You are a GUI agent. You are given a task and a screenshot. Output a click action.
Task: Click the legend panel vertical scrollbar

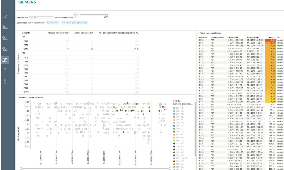[195, 129]
